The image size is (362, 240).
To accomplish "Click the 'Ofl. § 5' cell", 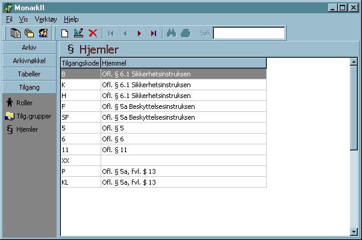I will tap(184, 128).
